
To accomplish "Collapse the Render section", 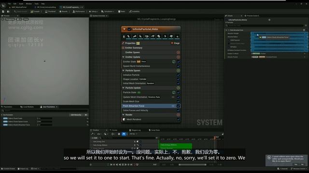I will point(124,115).
